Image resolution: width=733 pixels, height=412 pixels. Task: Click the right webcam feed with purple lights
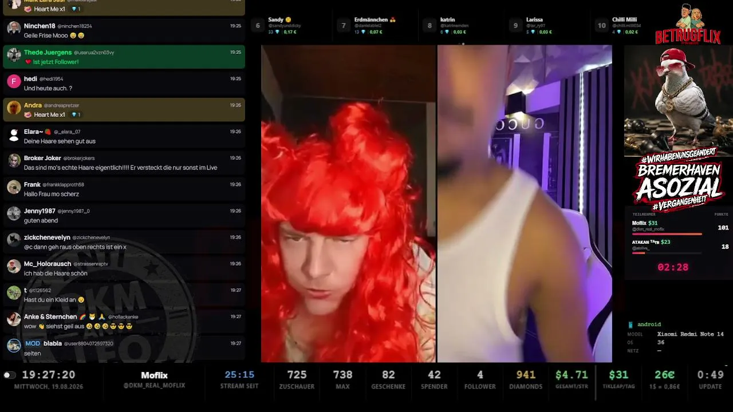(x=525, y=204)
